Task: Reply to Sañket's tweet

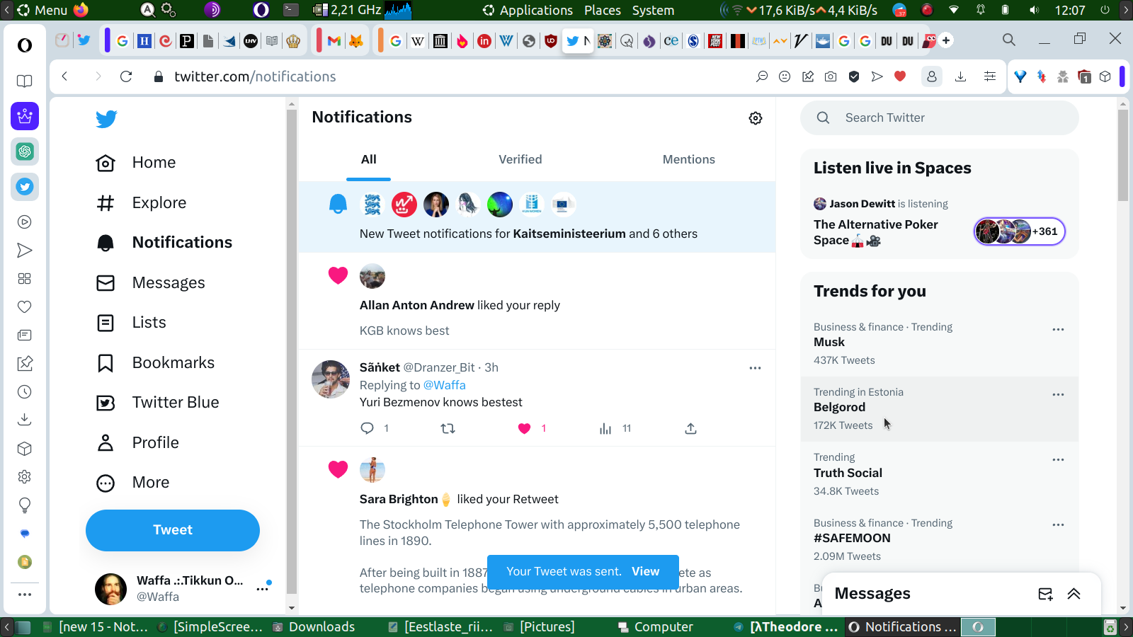Action: (x=367, y=428)
